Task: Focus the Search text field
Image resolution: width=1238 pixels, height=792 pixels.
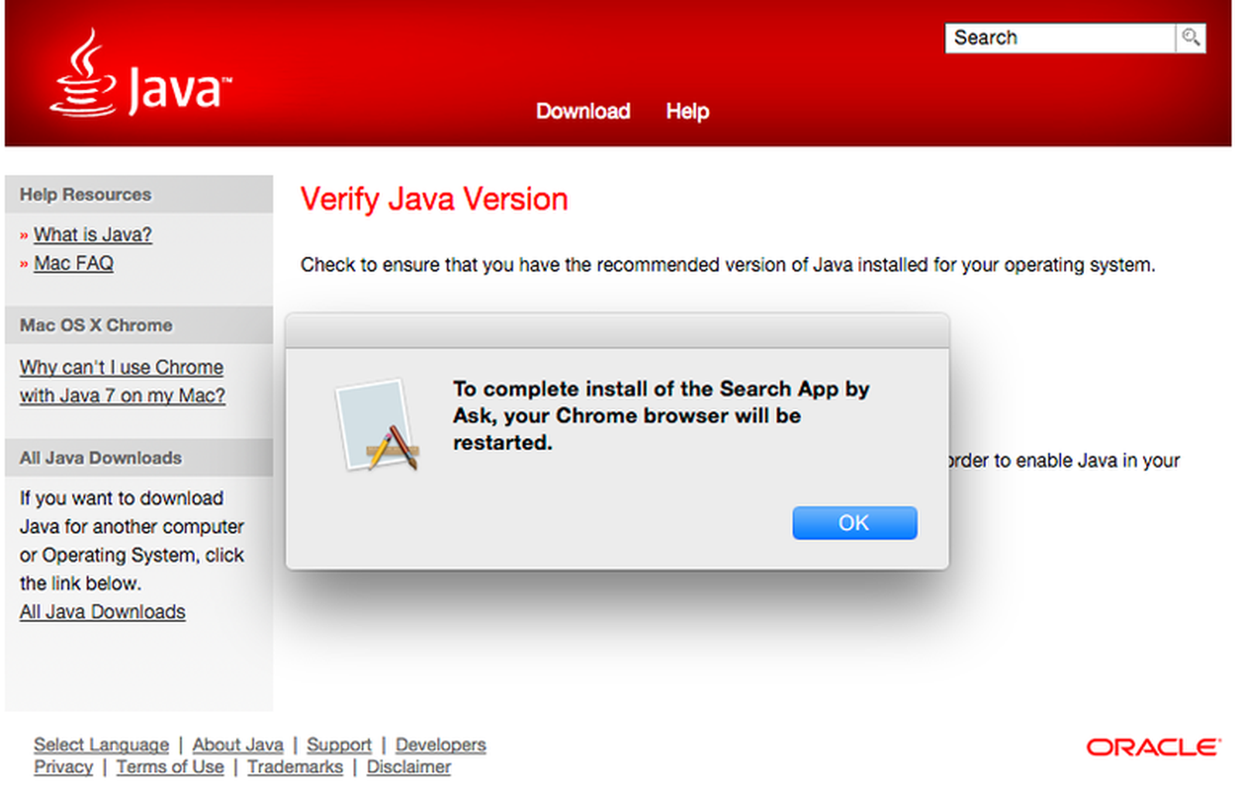Action: [1058, 38]
